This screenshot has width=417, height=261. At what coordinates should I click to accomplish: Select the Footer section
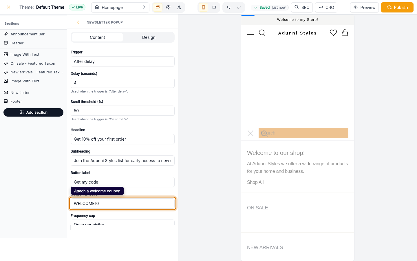tap(33, 101)
